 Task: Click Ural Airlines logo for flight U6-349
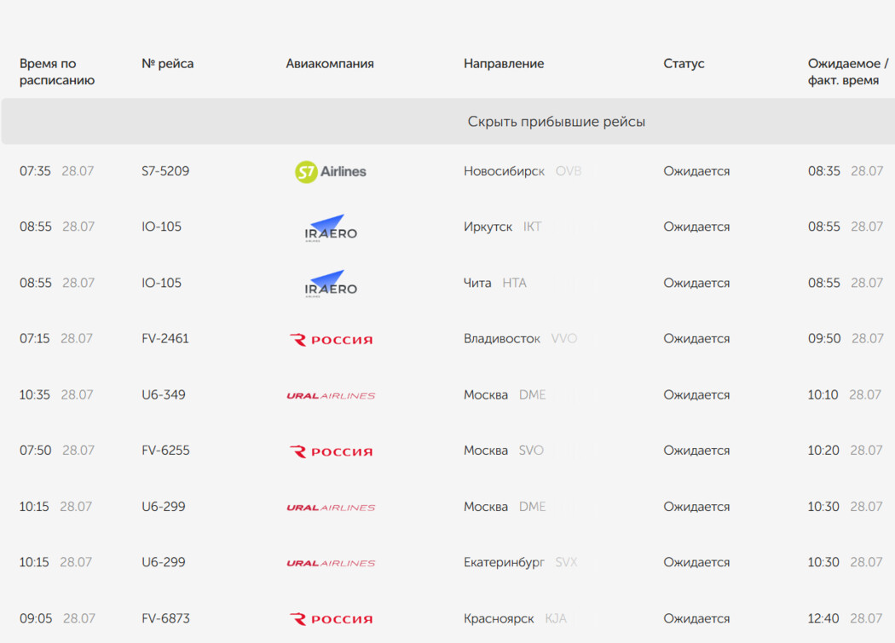click(331, 395)
